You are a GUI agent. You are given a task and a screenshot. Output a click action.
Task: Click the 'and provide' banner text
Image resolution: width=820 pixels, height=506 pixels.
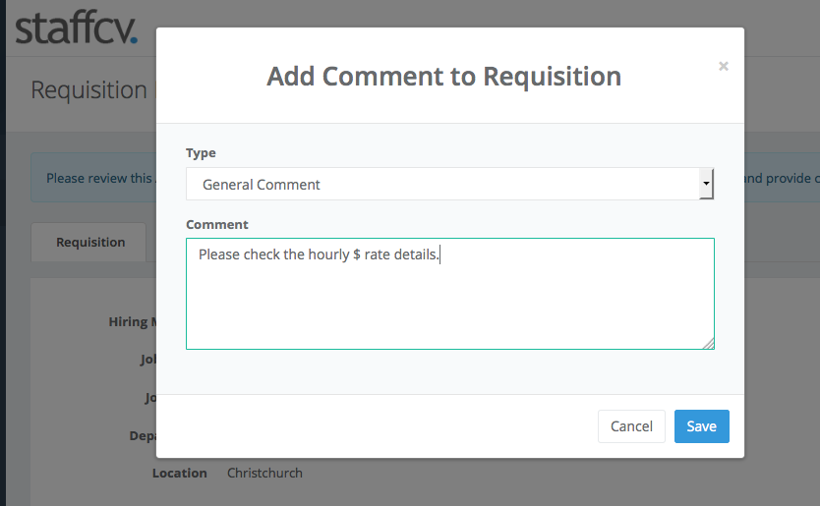click(778, 178)
